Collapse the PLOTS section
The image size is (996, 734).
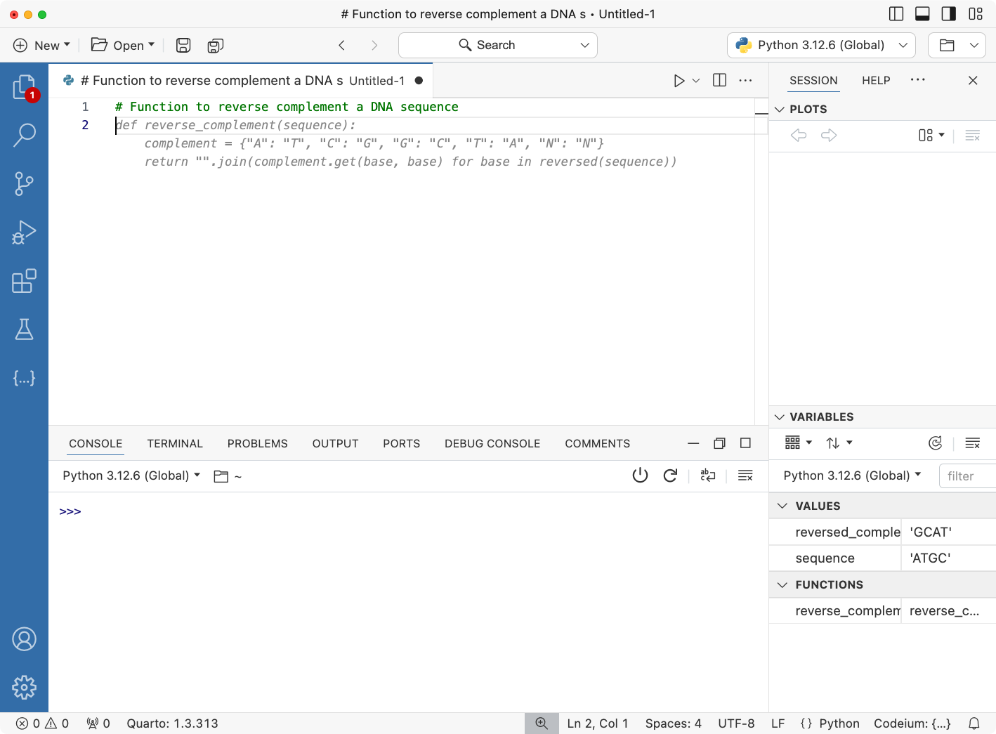pyautogui.click(x=780, y=109)
